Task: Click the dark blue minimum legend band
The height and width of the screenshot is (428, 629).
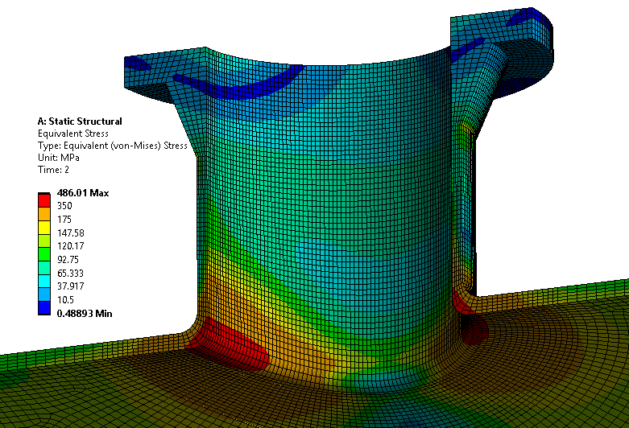Action: [44, 308]
